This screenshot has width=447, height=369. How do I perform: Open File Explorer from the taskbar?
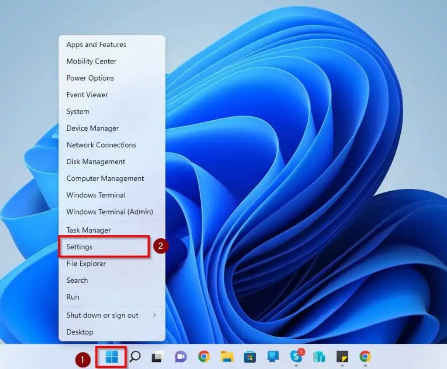pyautogui.click(x=227, y=356)
